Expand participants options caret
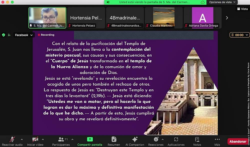This screenshot has height=147, width=250. pos(72,139)
